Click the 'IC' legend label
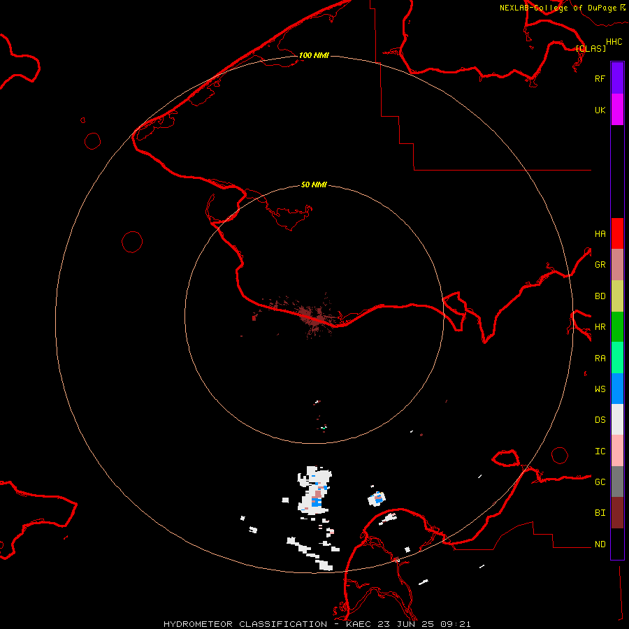629x629 pixels. pos(600,451)
